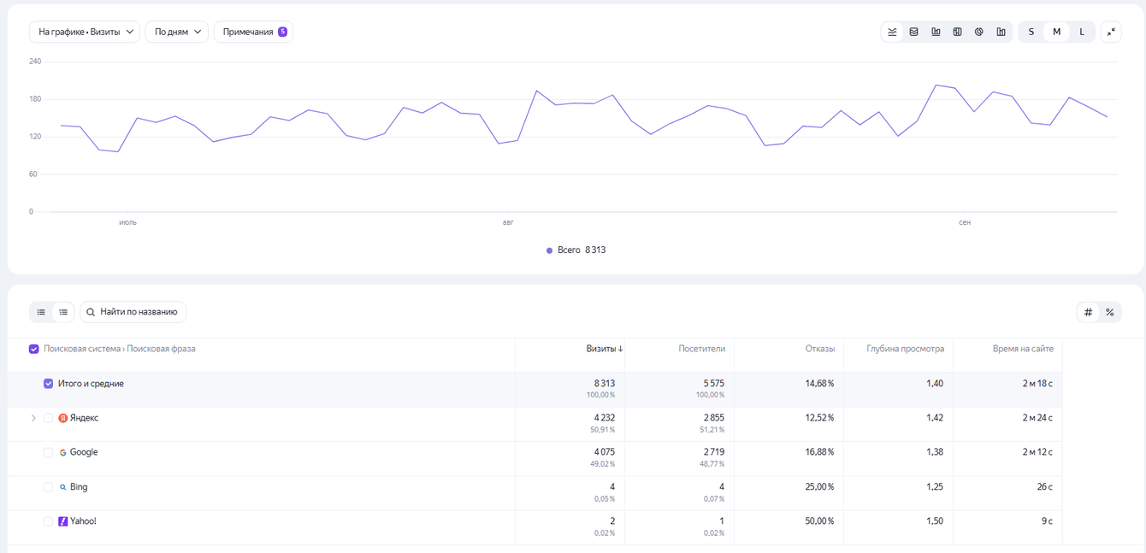Image resolution: width=1146 pixels, height=553 pixels.
Task: Open the Примечания notes button
Action: pos(254,32)
